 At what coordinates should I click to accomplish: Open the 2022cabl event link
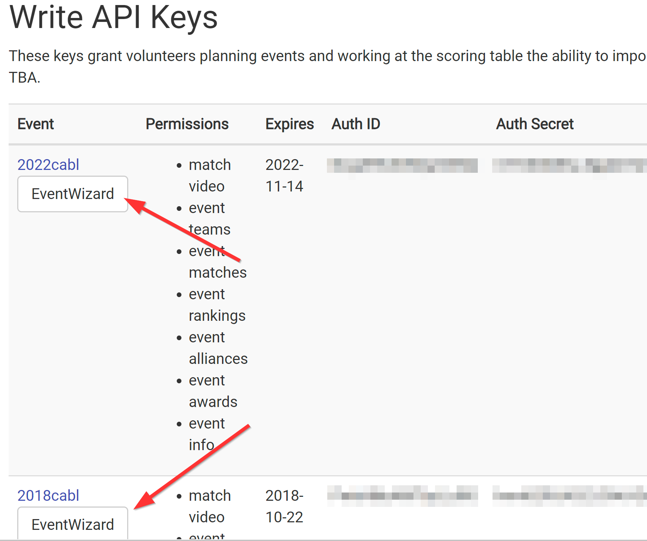(48, 164)
